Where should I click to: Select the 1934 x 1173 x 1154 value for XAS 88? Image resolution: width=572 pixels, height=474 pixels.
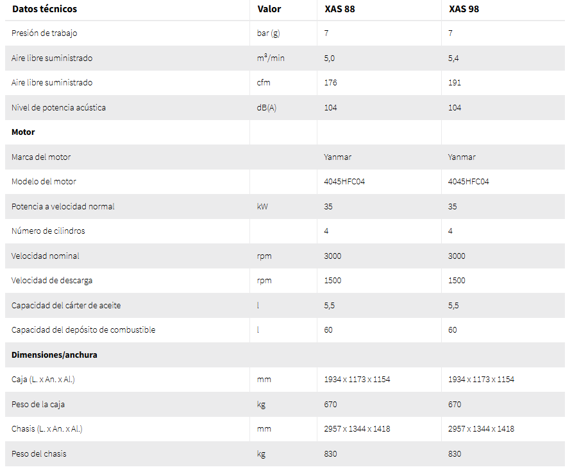pyautogui.click(x=357, y=380)
